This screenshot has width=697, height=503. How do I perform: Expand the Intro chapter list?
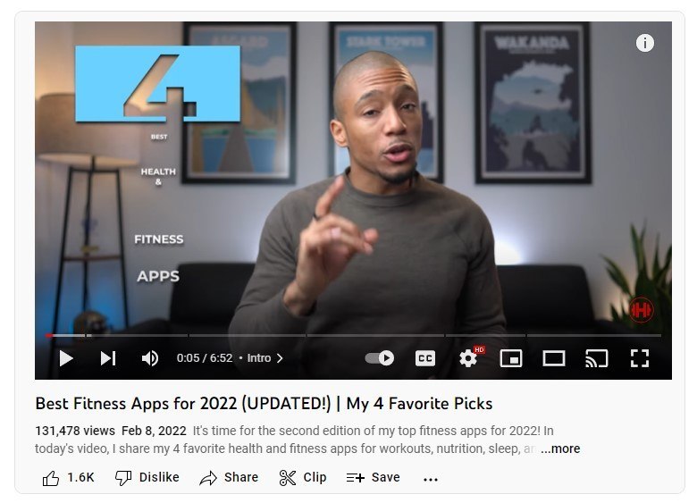265,358
